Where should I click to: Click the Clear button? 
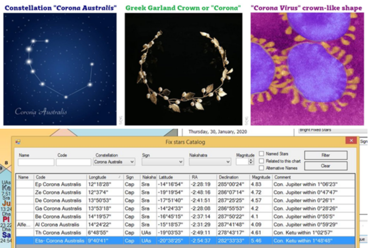pyautogui.click(x=325, y=165)
